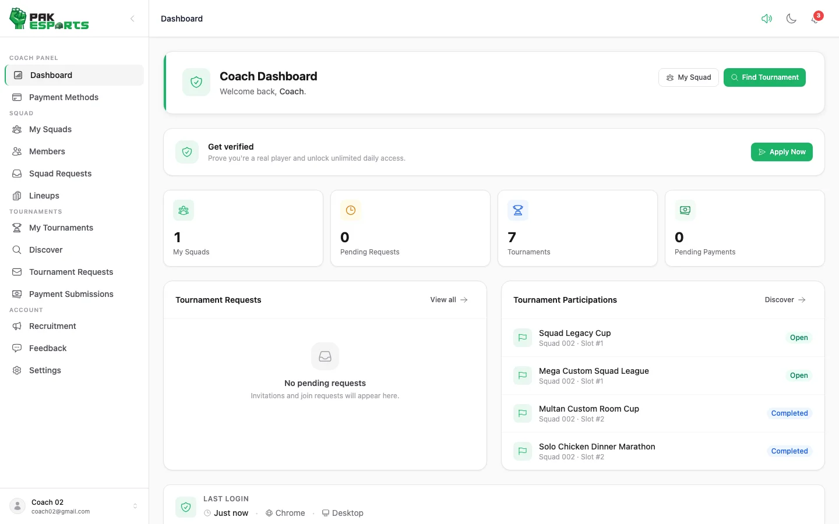Click the Pending Requests clock icon
The height and width of the screenshot is (524, 839).
coord(351,210)
